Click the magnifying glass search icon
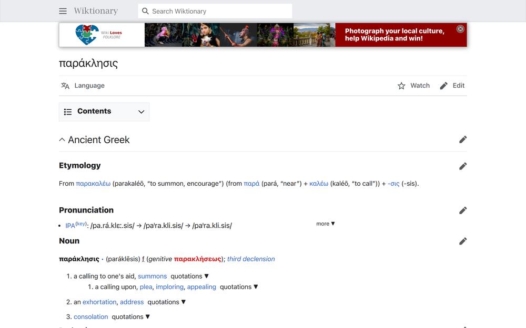The width and height of the screenshot is (526, 328). (145, 11)
